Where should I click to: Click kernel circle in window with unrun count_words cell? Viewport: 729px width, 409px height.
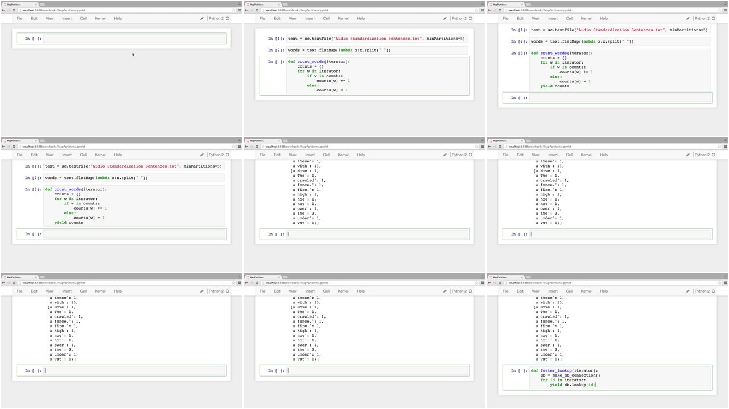point(471,18)
